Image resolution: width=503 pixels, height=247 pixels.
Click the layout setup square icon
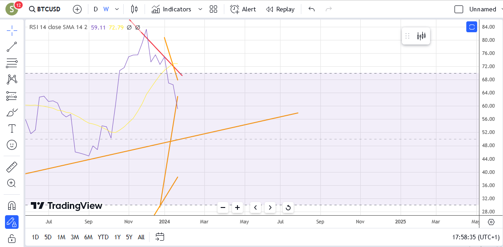coord(459,10)
